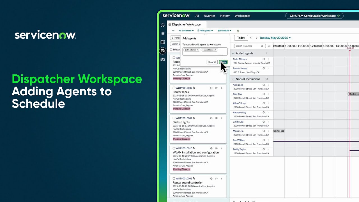Tick the checkbox for WLAN installation and configuration
The width and height of the screenshot is (359, 202).
(174, 148)
